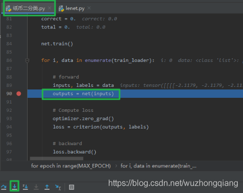
Task: Click 'loss = criterion(outputs, labels)' line
Action: [x=100, y=127]
